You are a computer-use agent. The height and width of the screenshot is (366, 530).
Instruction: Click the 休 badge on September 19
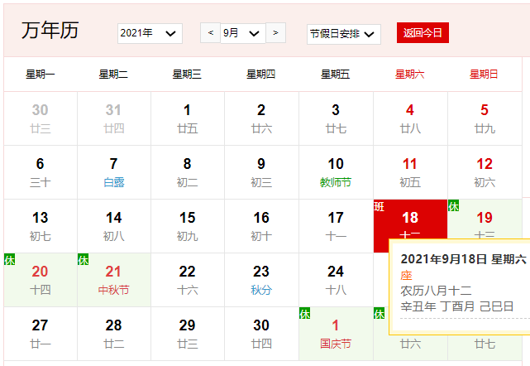[x=454, y=205]
